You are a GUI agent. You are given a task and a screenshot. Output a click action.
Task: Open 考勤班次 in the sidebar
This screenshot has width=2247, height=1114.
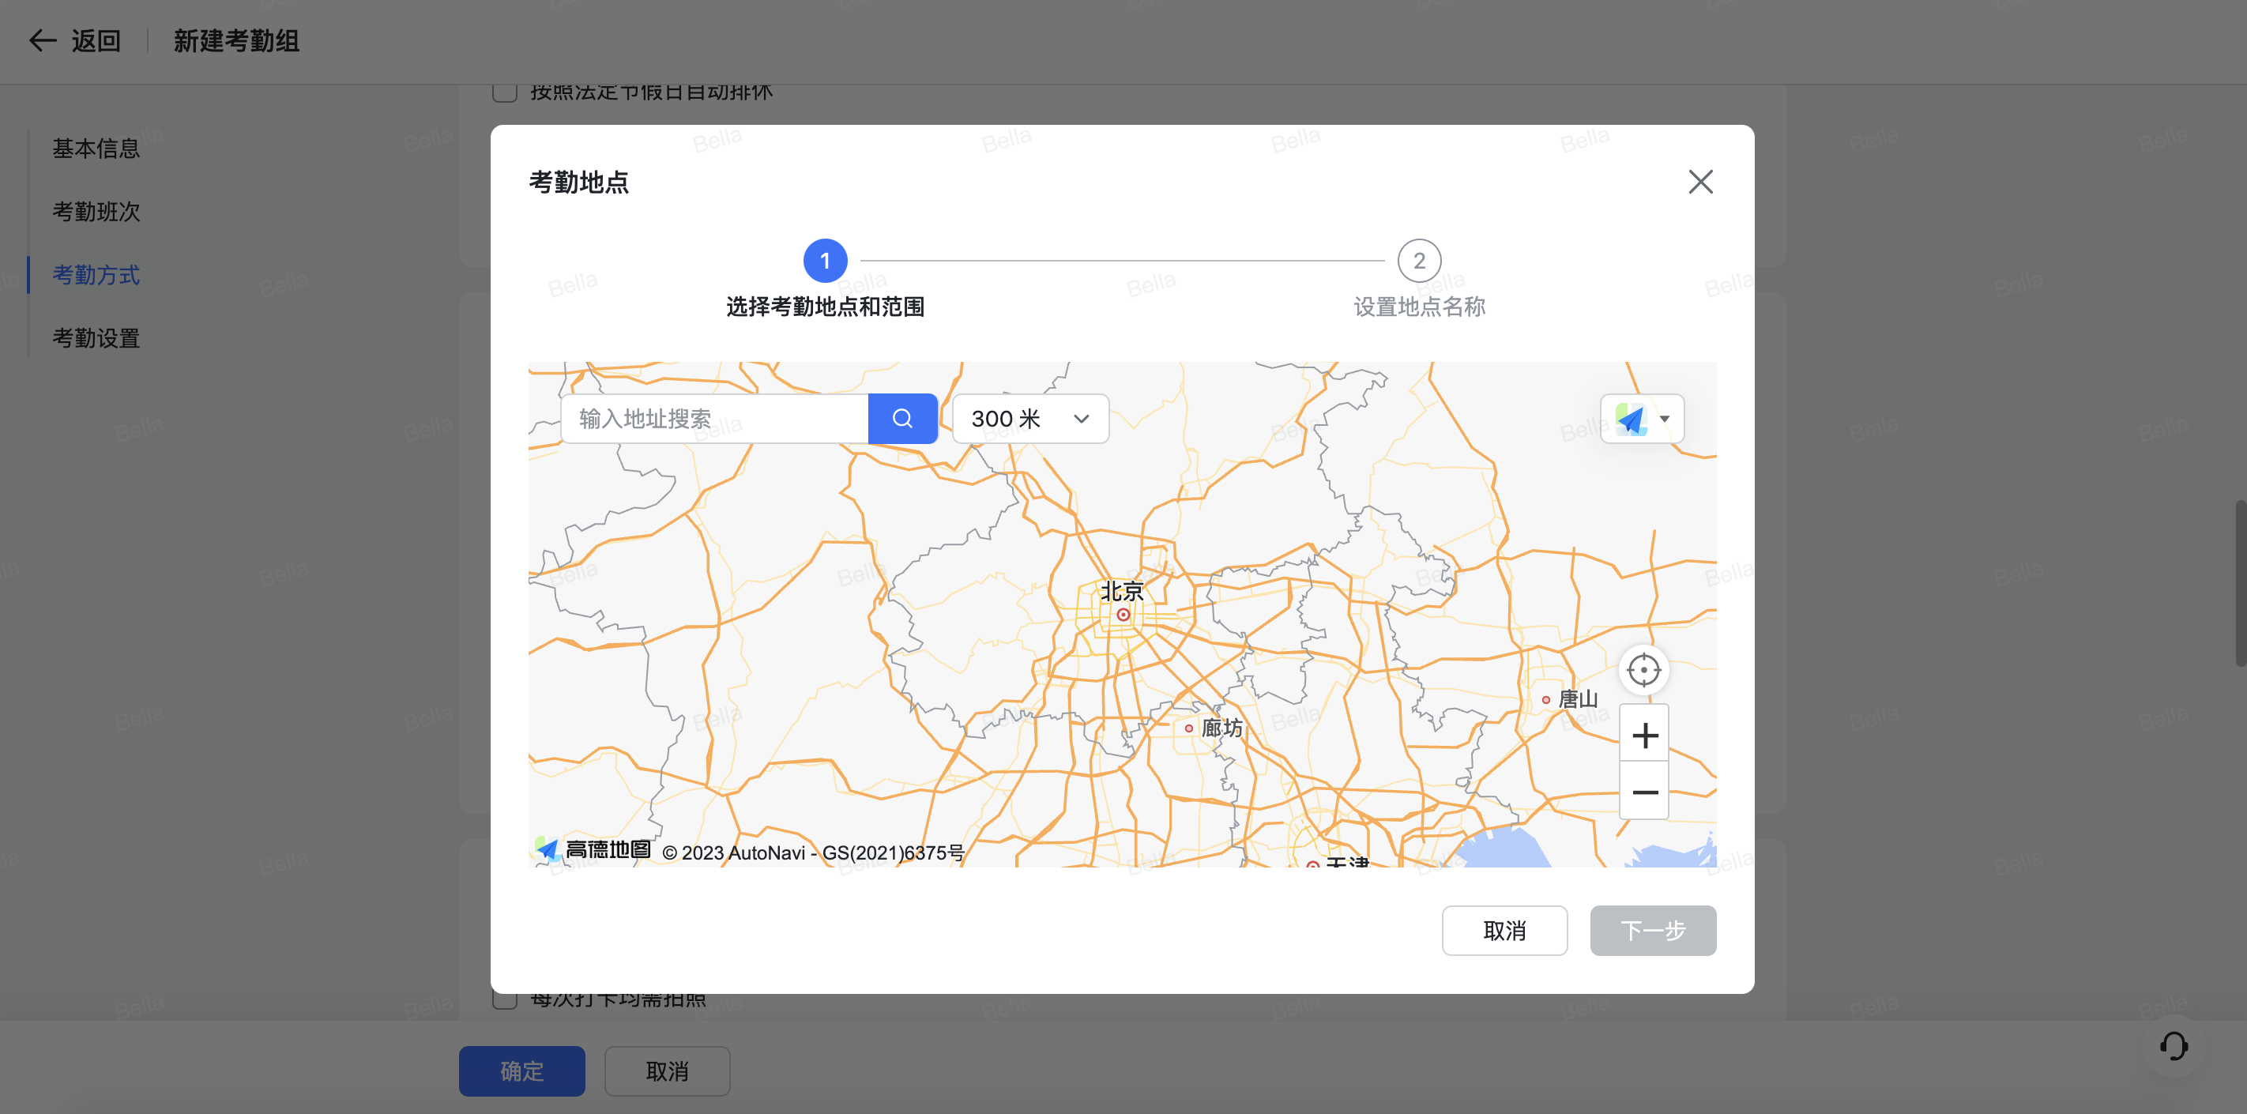(x=96, y=211)
